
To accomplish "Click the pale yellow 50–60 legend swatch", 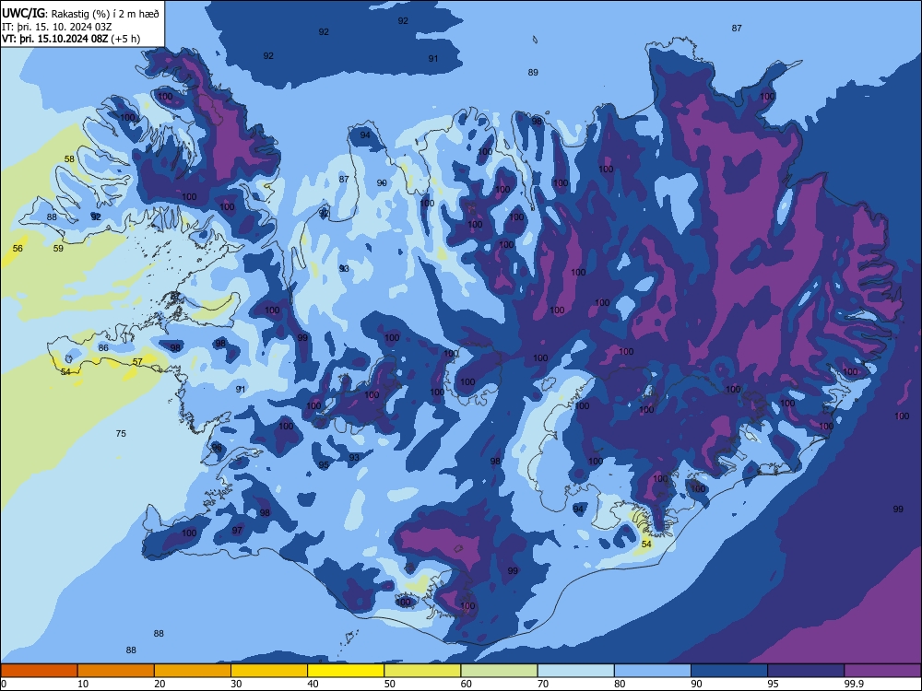I will click(422, 671).
